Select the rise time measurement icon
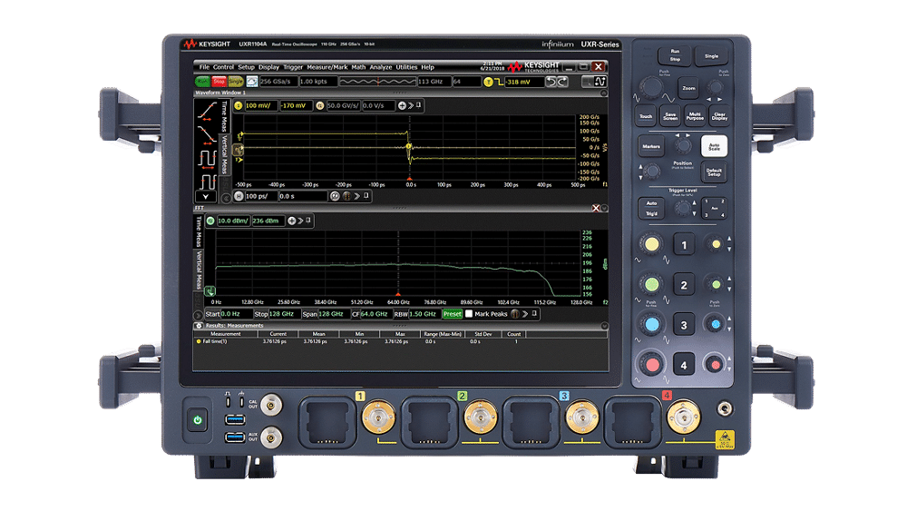This screenshot has width=907, height=511. (x=207, y=111)
